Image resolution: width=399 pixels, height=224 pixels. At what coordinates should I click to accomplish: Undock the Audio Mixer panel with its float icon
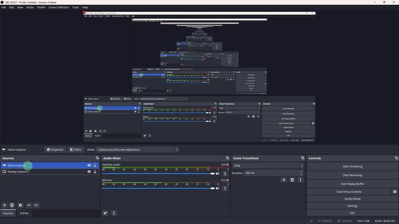227,158
